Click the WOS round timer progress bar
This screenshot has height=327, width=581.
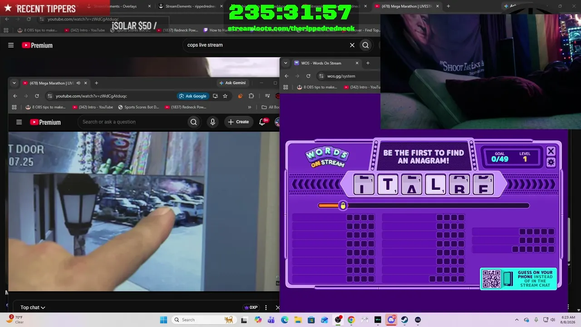click(423, 206)
